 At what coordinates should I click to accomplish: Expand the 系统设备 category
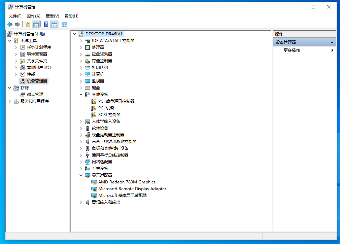[81, 169]
